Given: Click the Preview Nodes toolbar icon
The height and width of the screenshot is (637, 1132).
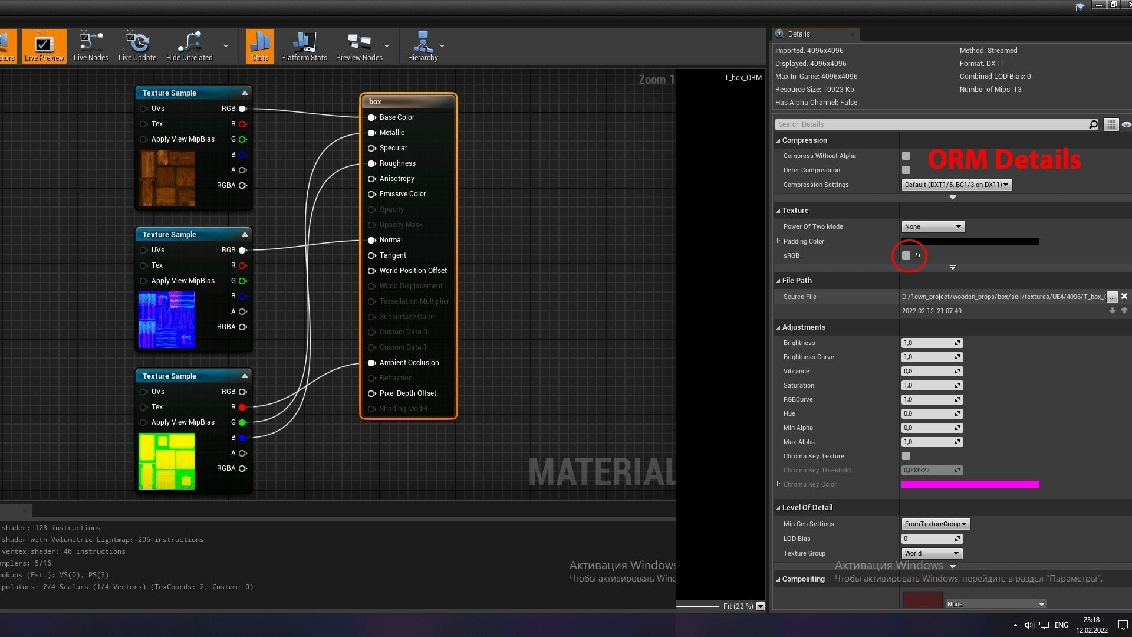Looking at the screenshot, I should (358, 46).
